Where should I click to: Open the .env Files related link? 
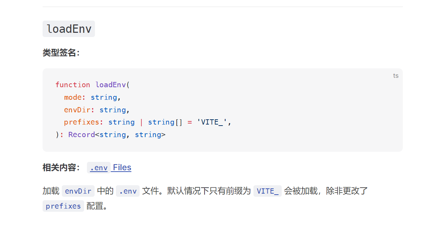tap(109, 168)
